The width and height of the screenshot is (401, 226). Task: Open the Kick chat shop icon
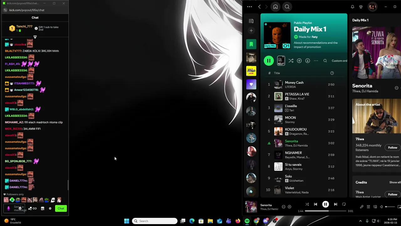(43, 208)
